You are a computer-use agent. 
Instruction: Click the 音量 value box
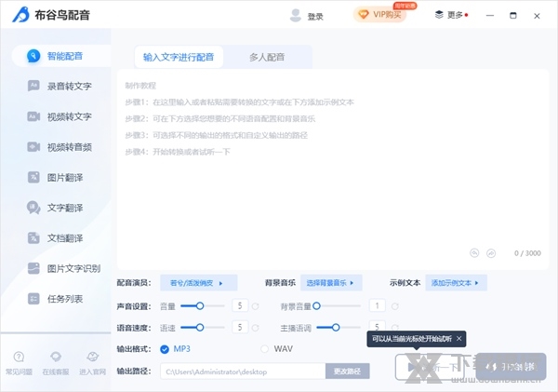pyautogui.click(x=240, y=305)
